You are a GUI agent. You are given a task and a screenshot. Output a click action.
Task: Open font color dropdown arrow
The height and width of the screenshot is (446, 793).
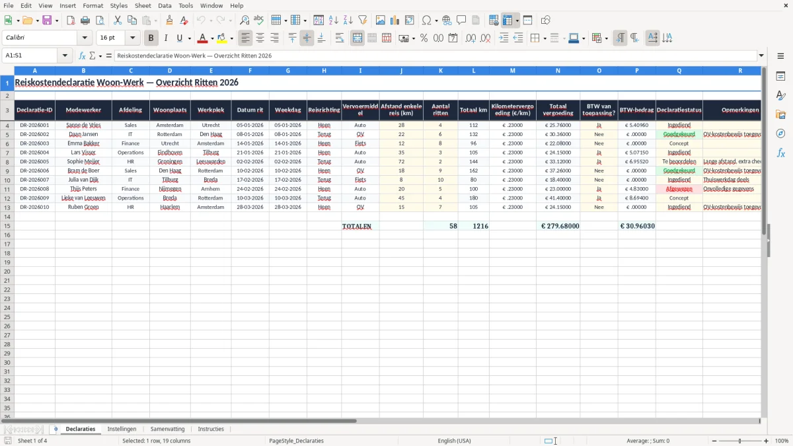[x=212, y=38]
